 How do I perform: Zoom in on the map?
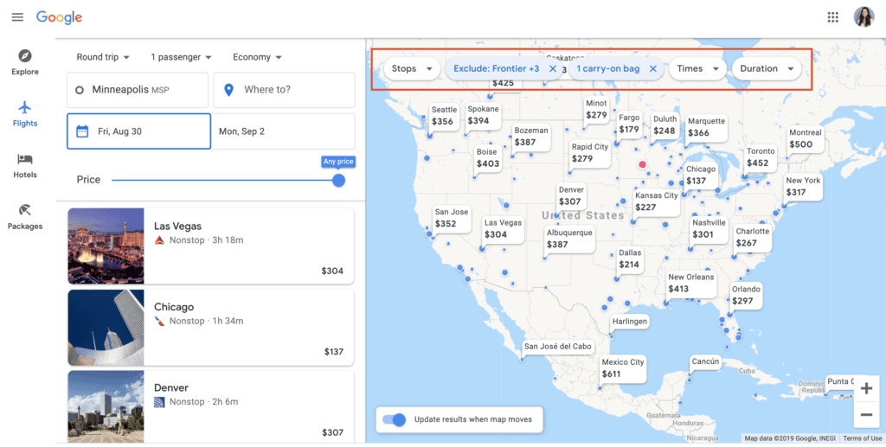(866, 388)
